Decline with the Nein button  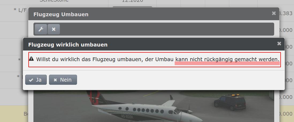point(63,80)
